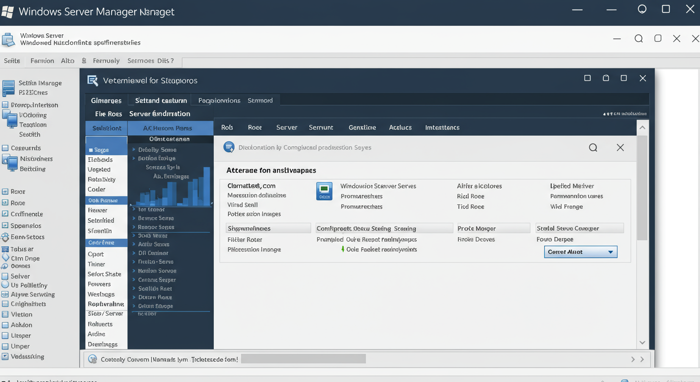700x382 pixels.
Task: Click the Windows logo in the top title bar
Action: [x=7, y=11]
